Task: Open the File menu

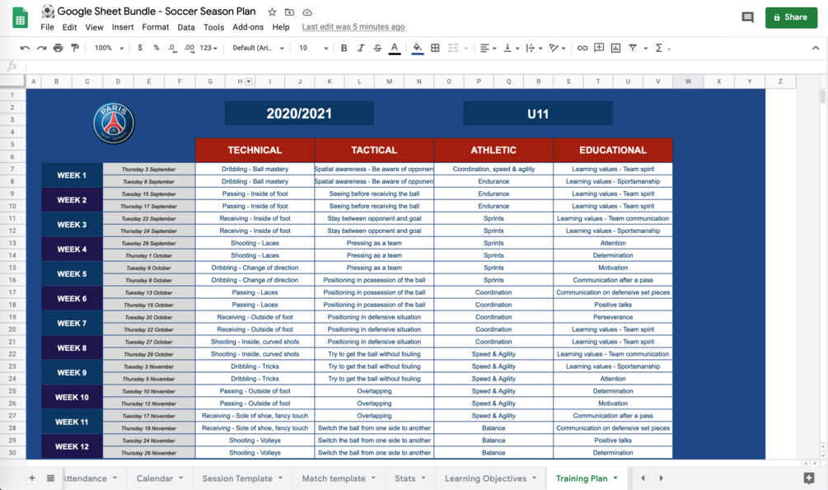Action: pyautogui.click(x=47, y=27)
